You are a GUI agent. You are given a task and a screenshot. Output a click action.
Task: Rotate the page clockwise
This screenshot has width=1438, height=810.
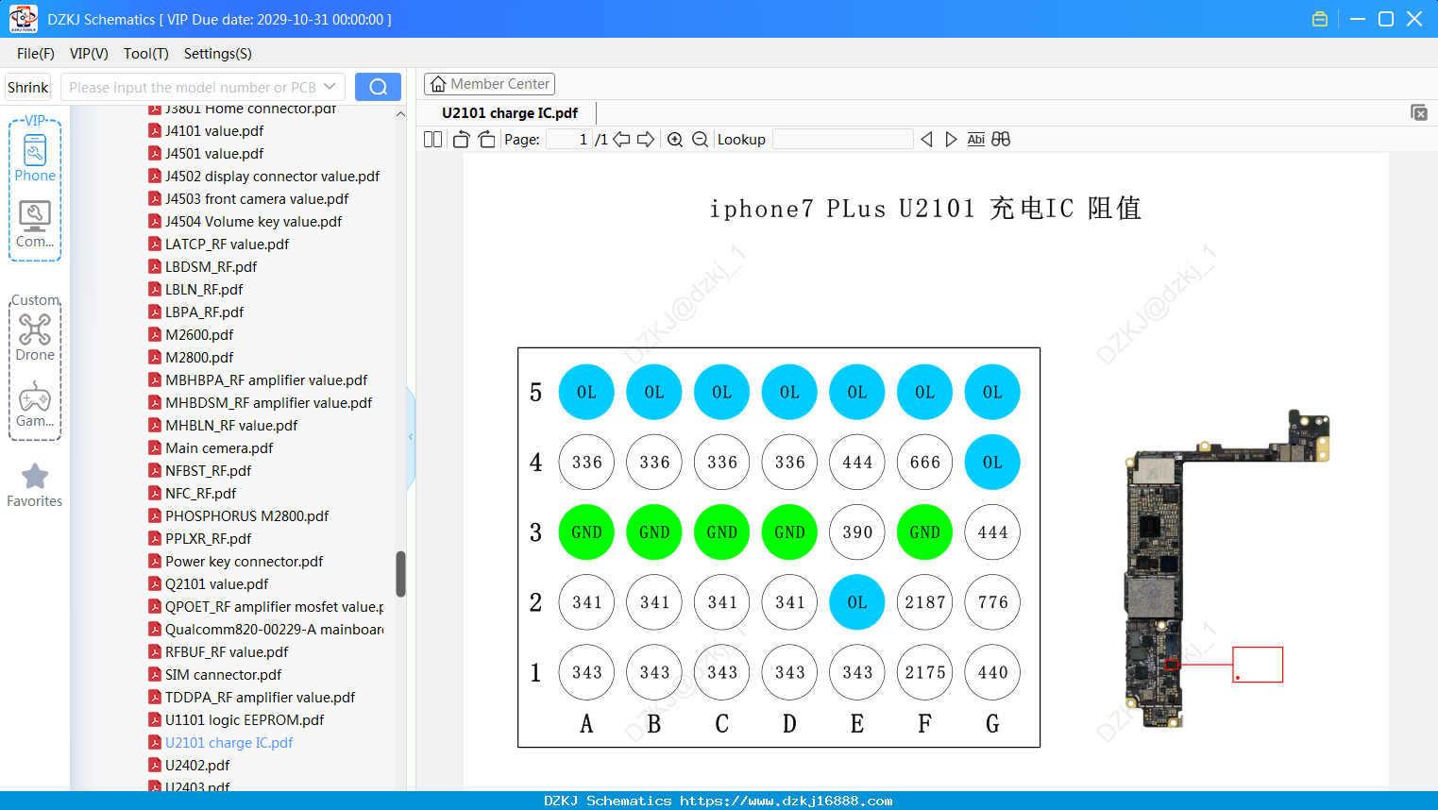[x=486, y=140]
